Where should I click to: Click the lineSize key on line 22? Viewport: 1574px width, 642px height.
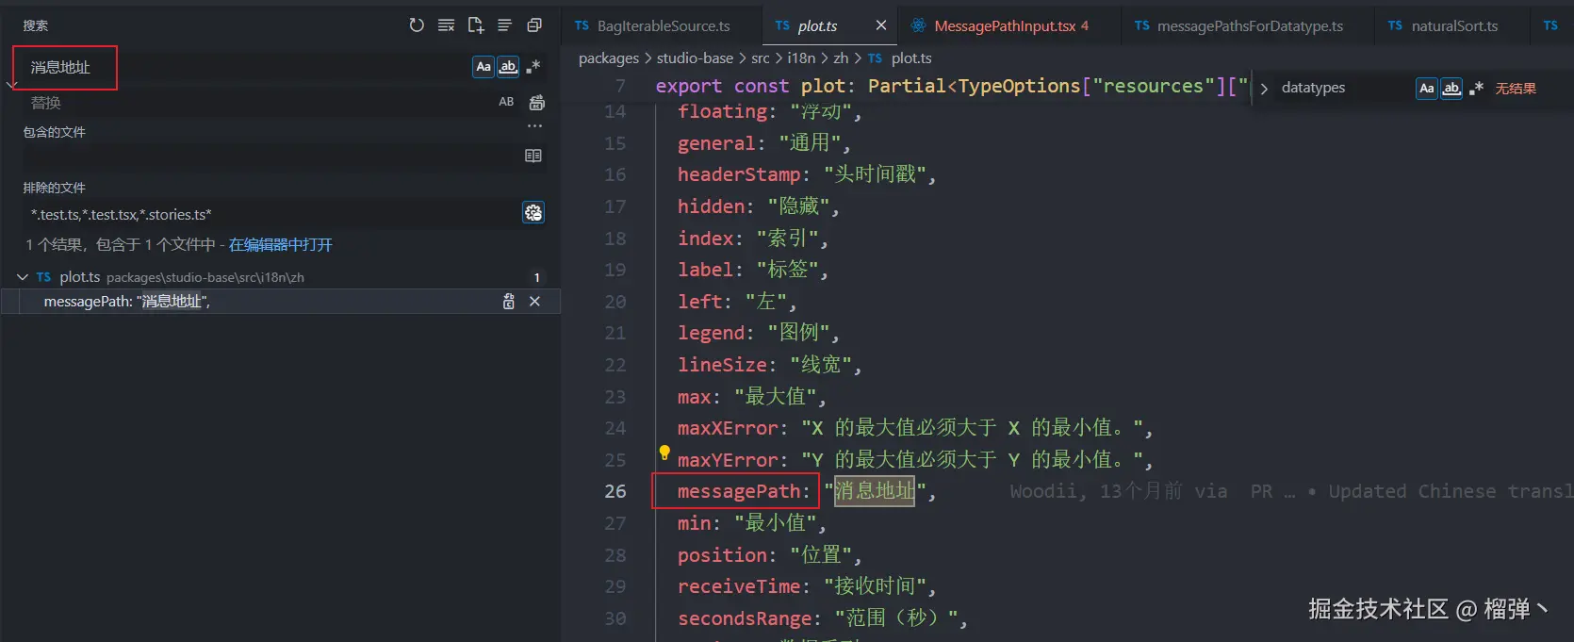click(x=722, y=365)
